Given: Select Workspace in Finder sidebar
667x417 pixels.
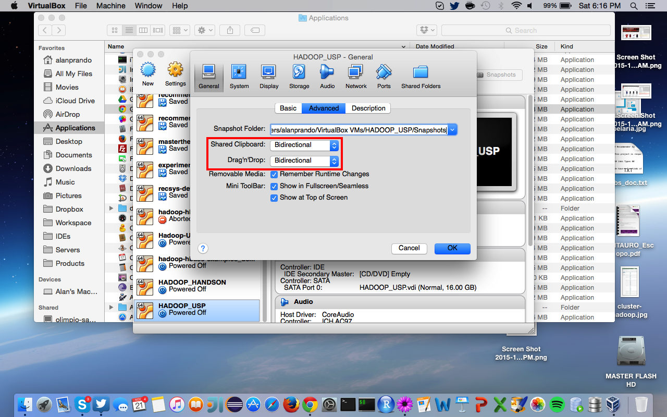Looking at the screenshot, I should point(69,223).
